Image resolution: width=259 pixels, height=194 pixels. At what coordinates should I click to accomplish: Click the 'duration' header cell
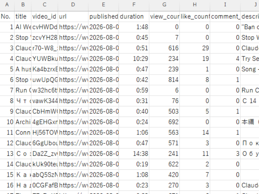click(134, 17)
